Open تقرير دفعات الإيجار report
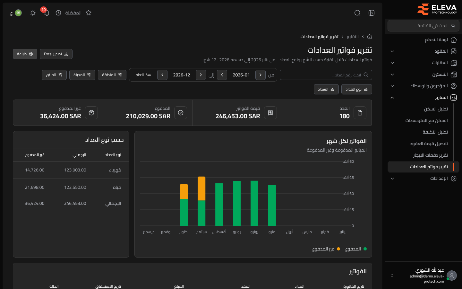The image size is (462, 289). tap(431, 155)
